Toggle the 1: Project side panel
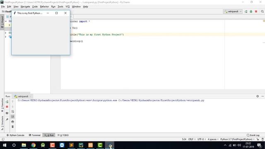 (2, 22)
